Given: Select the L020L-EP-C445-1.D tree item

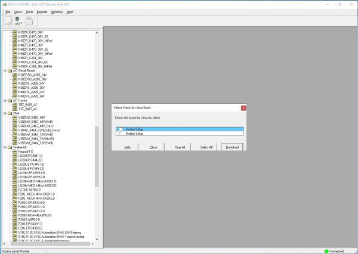Looking at the screenshot, I should 31,165.
